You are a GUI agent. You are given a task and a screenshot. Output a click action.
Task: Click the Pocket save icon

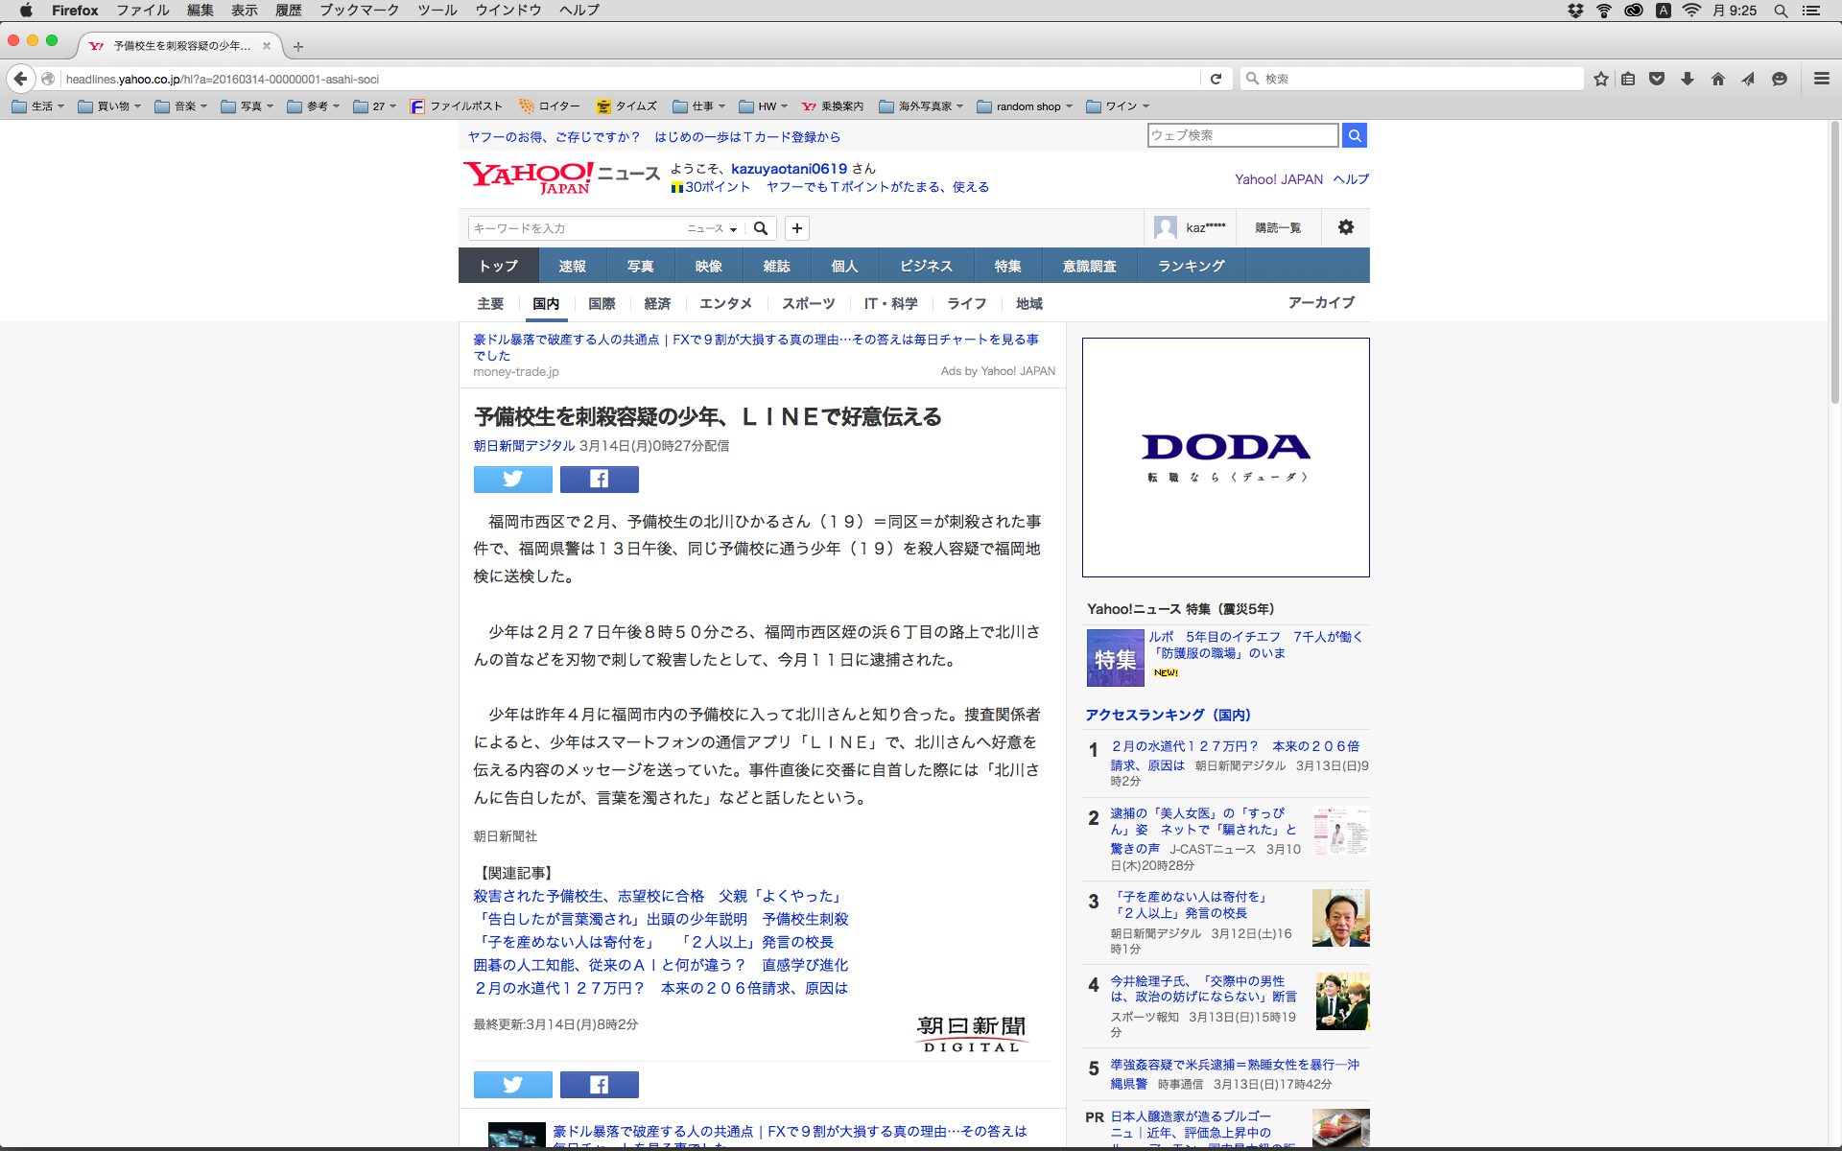point(1656,79)
